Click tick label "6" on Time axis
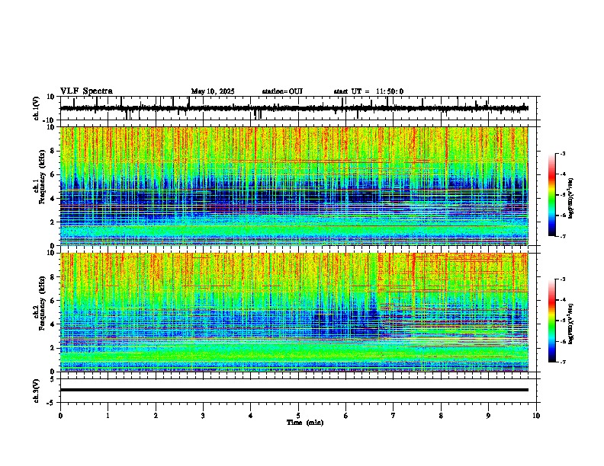Image resolution: width=604 pixels, height=466 pixels. pyautogui.click(x=346, y=416)
